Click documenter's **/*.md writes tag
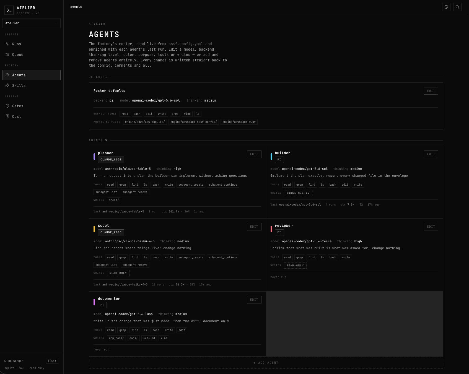This screenshot has height=374, width=469. [x=149, y=338]
